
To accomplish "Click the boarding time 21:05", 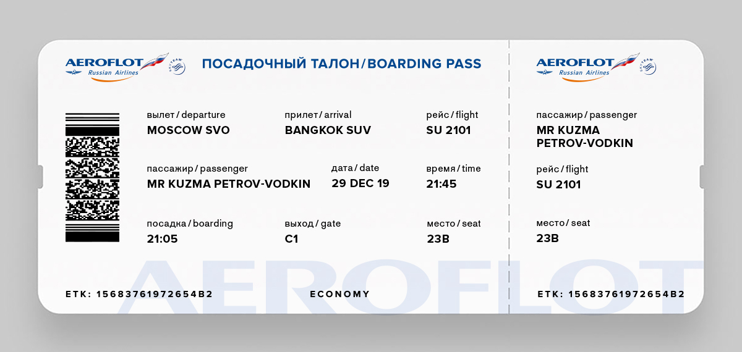I will tap(162, 239).
